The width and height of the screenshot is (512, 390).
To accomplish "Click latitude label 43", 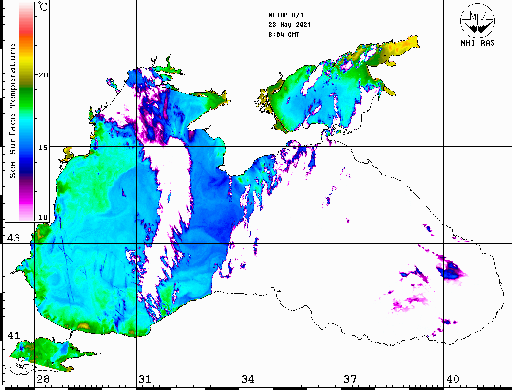I will click(14, 238).
